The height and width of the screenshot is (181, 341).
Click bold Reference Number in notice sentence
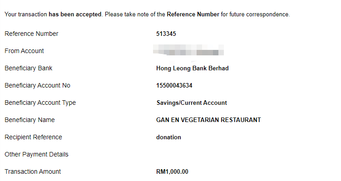[193, 15]
